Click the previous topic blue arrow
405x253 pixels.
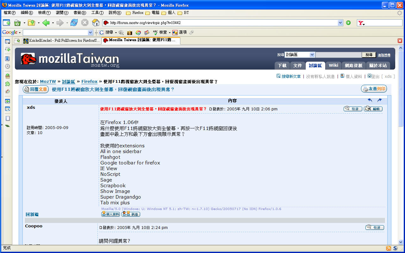(x=370, y=100)
